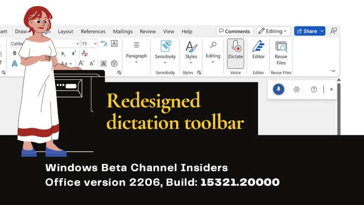Toggle Bold formatting in the ribbon
The width and height of the screenshot is (364, 205).
coord(15,53)
